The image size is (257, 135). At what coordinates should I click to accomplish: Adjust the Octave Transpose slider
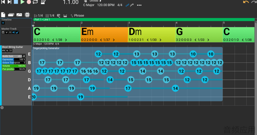click(x=14, y=63)
